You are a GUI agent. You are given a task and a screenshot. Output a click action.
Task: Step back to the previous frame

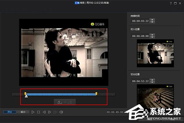point(44,112)
